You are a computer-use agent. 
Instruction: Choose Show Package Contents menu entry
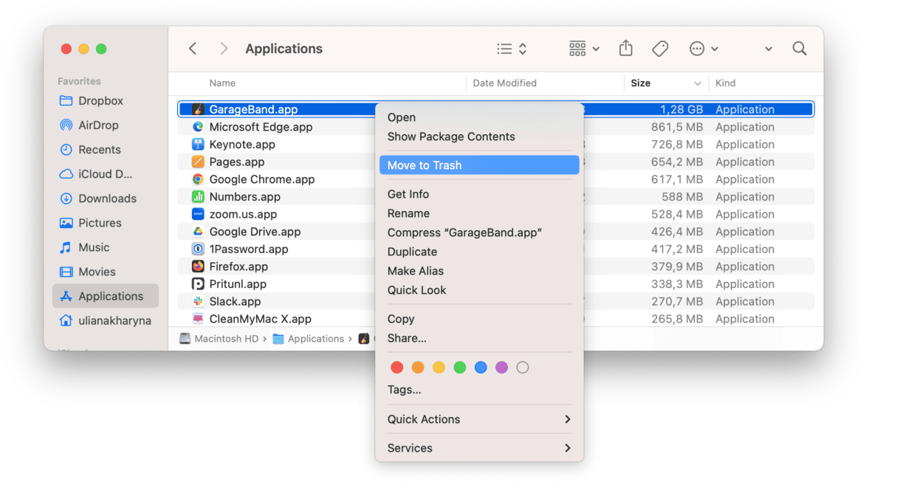tap(451, 137)
